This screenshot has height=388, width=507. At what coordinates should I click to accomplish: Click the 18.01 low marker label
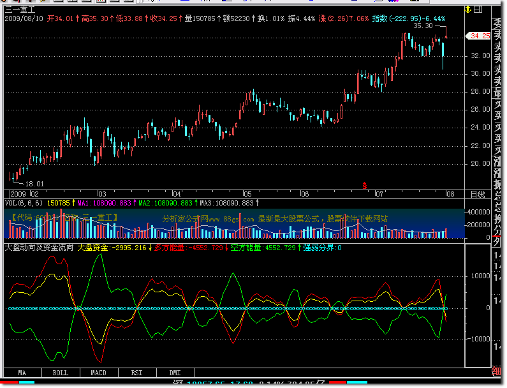point(34,184)
